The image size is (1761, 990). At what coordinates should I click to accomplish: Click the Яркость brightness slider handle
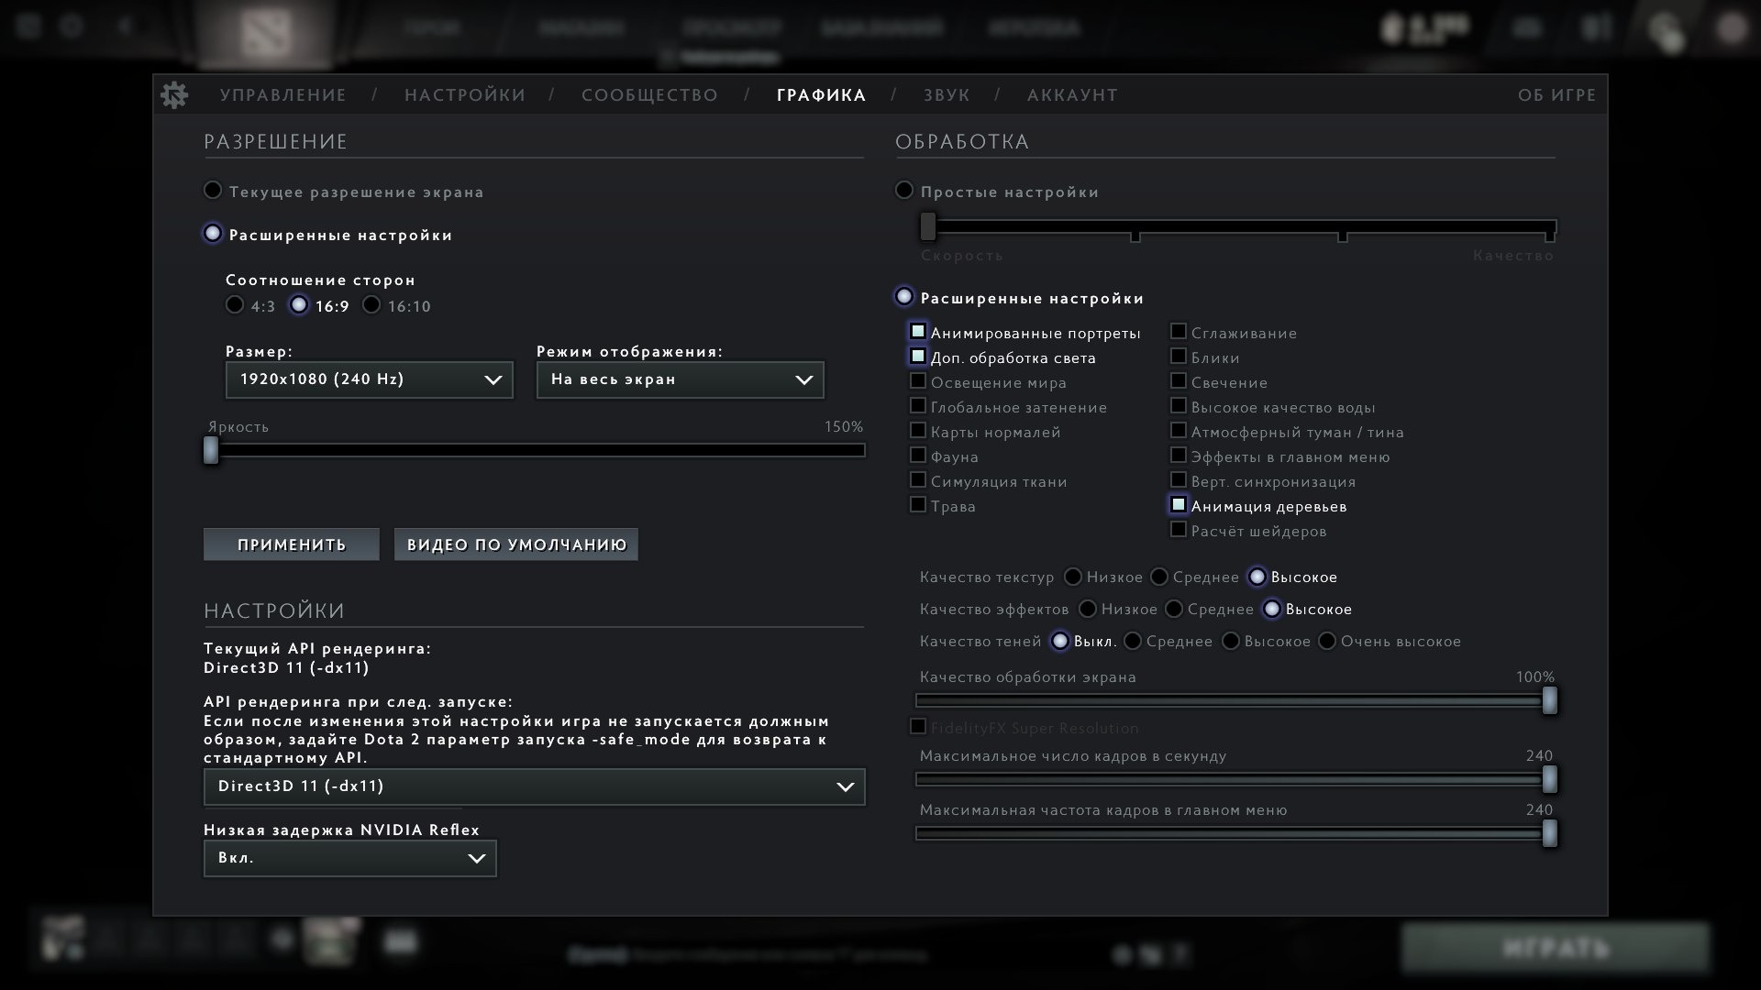coord(211,450)
